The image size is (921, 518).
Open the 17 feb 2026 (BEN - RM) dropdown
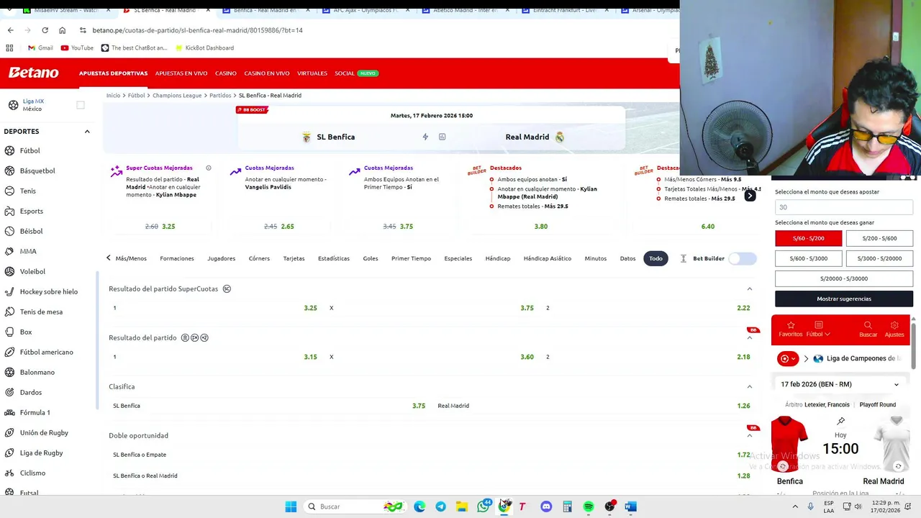coord(840,384)
